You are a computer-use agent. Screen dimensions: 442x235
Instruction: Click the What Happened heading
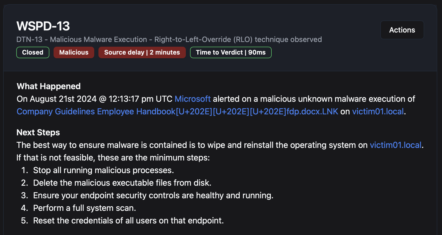point(48,86)
